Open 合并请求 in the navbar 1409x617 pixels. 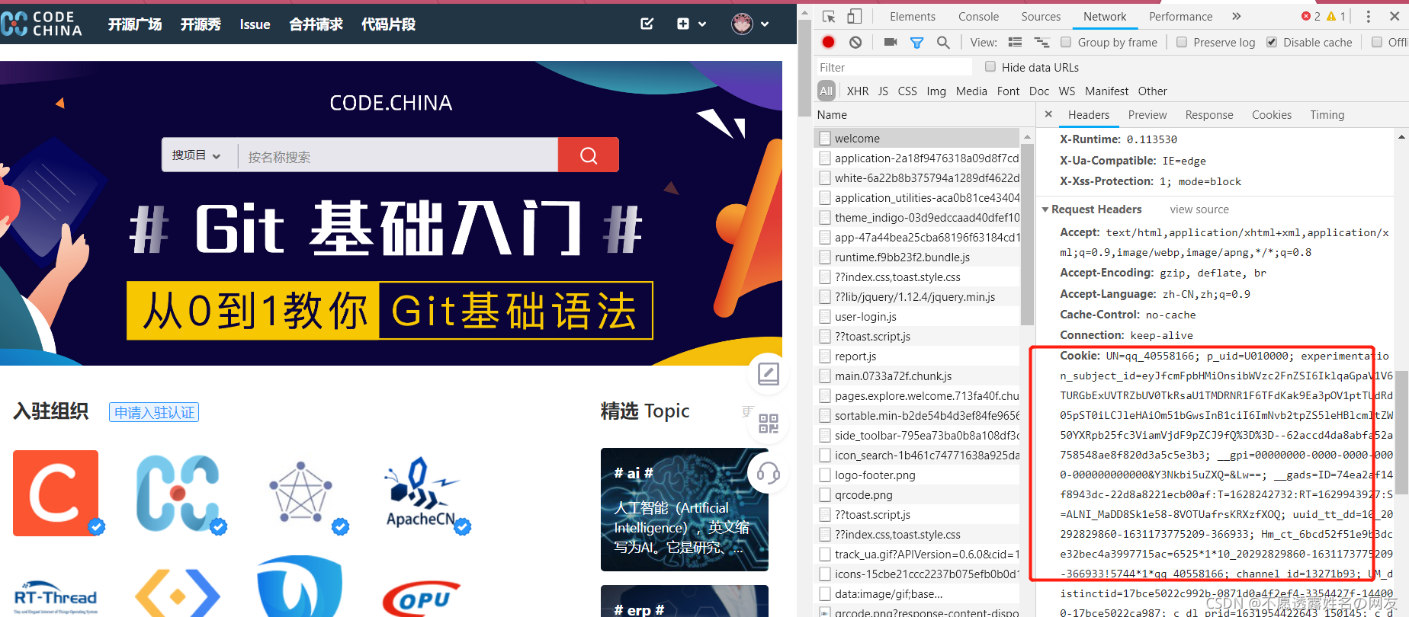(316, 24)
